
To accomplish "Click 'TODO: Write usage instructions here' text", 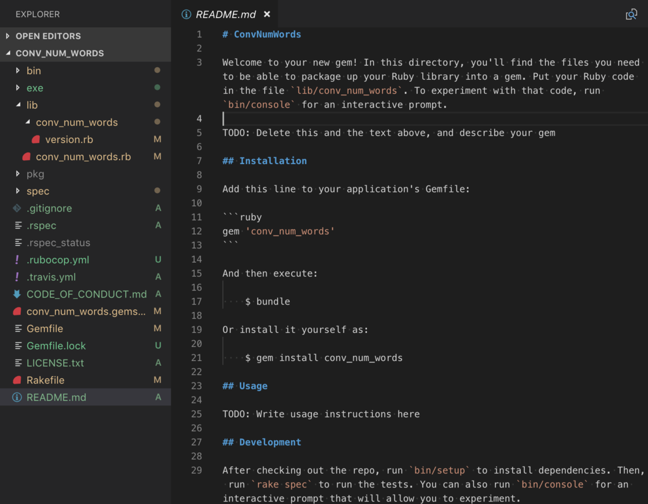I will tap(321, 414).
